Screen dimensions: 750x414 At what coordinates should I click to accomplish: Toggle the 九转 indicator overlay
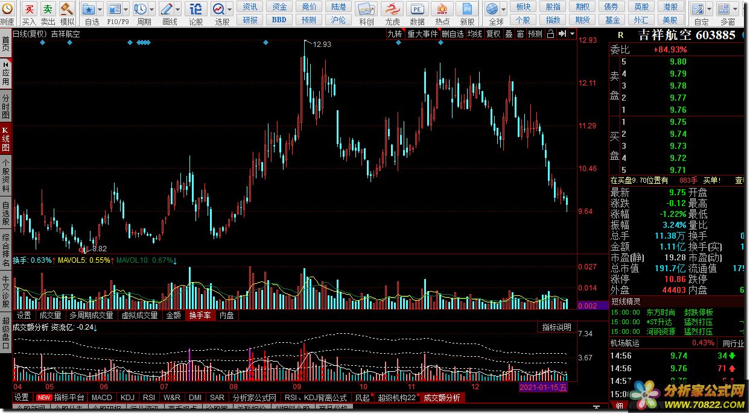pyautogui.click(x=394, y=34)
